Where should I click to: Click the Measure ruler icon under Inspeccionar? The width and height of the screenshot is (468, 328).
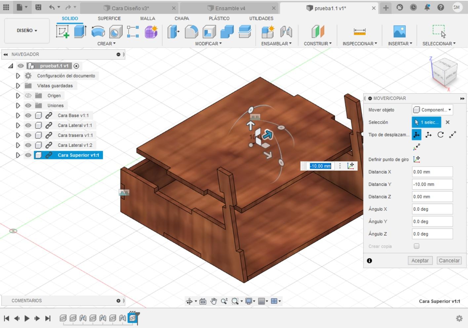(x=359, y=32)
